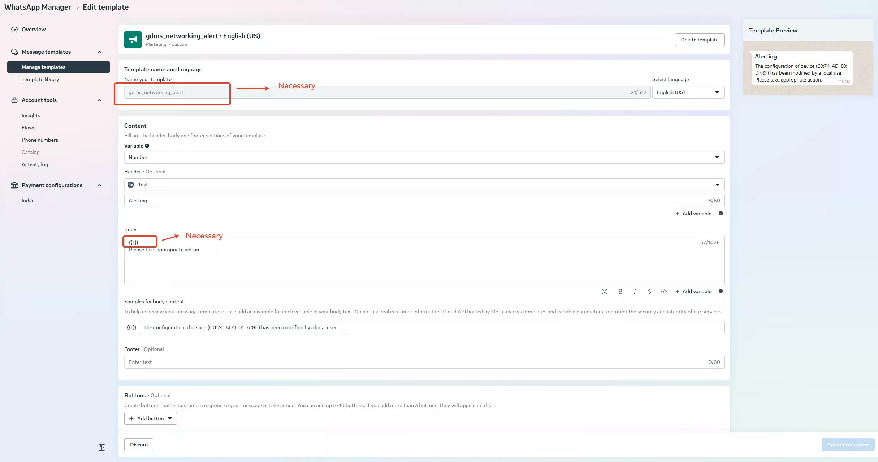Screen dimensions: 878x462
Task: Click the Payment configurations bank icon
Action: point(14,185)
